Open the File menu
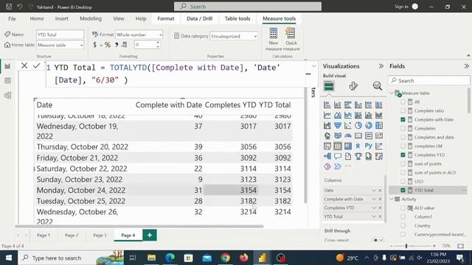Screen dimensions: 472x265 point(12,18)
